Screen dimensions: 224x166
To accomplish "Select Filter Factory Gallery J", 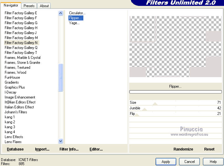I will coord(20,33).
